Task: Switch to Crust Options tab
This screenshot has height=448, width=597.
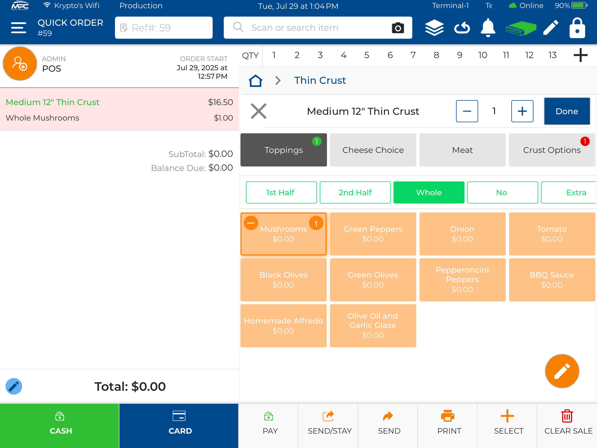Action: click(x=551, y=150)
